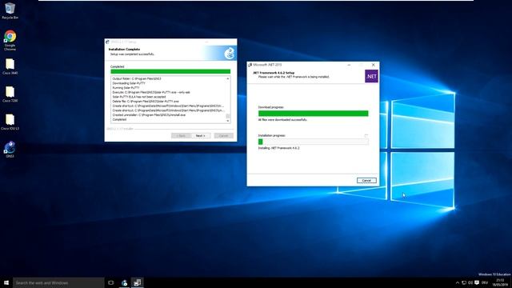The height and width of the screenshot is (288, 512).
Task: Show hidden system tray icons
Action: coord(457,282)
